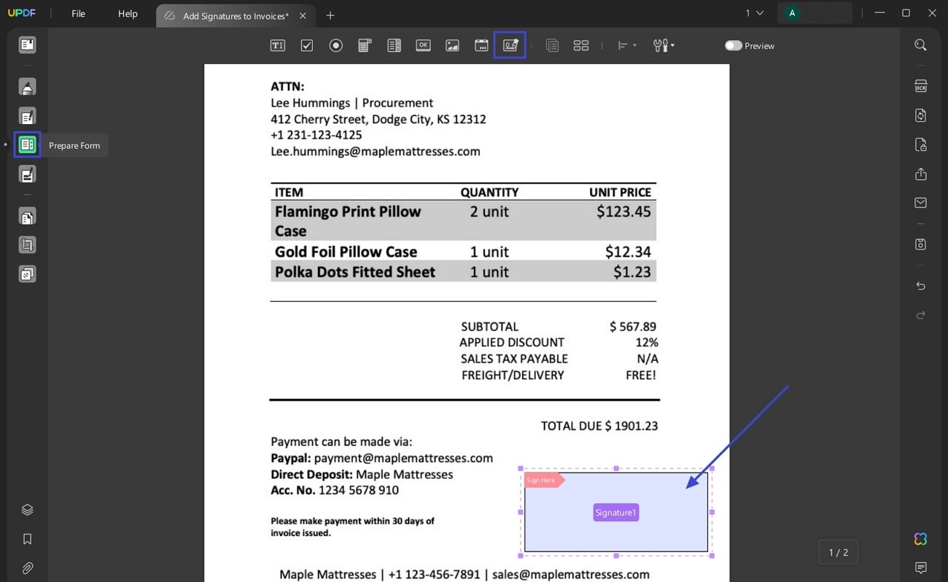This screenshot has height=582, width=948.
Task: Select the Signature Field tool
Action: [509, 45]
